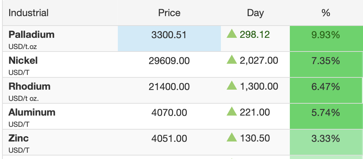
Task: Click the green triangle beside Aluminum's 221.00
Action: 231,111
